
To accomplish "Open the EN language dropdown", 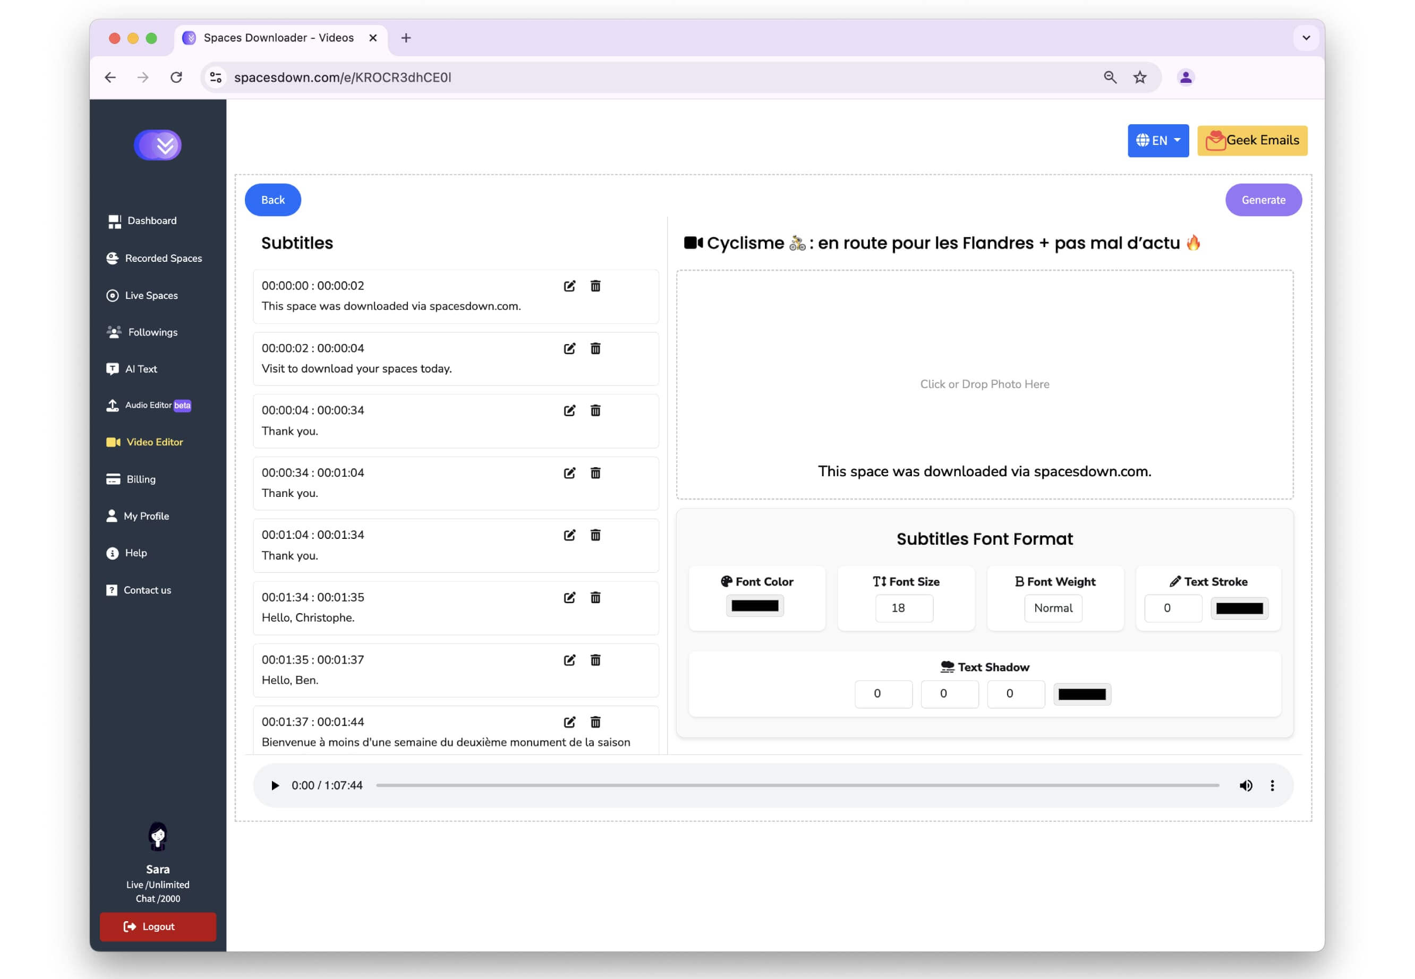I will pos(1158,141).
